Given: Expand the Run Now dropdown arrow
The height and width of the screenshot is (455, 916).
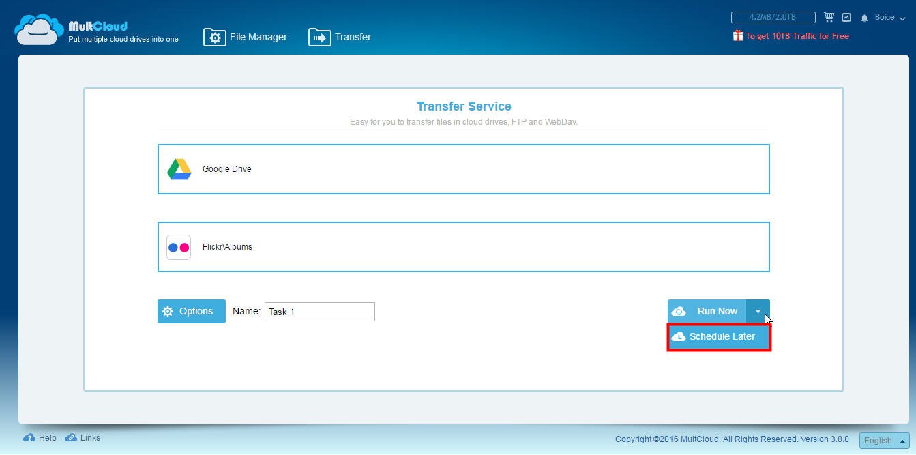Looking at the screenshot, I should tap(758, 311).
